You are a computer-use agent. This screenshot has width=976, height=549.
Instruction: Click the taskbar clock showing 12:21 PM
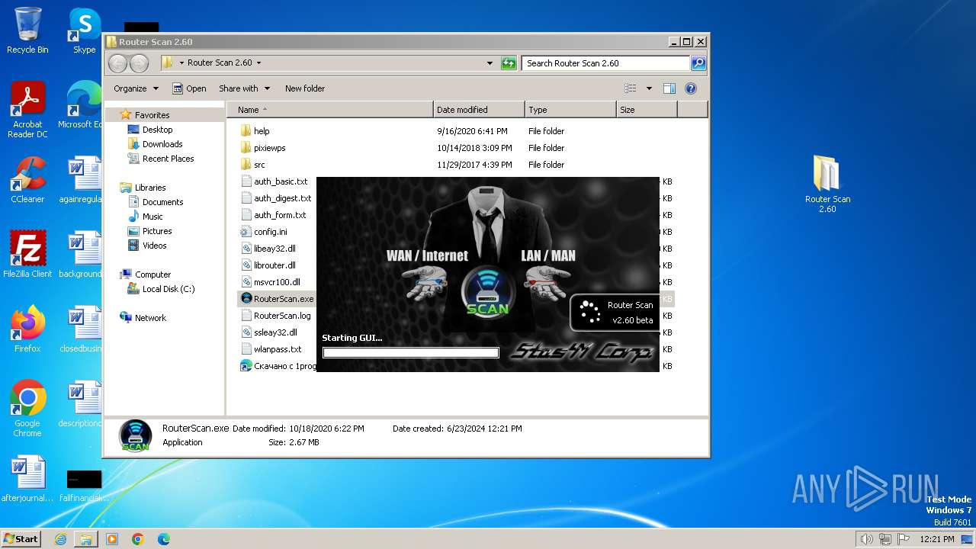(x=936, y=539)
